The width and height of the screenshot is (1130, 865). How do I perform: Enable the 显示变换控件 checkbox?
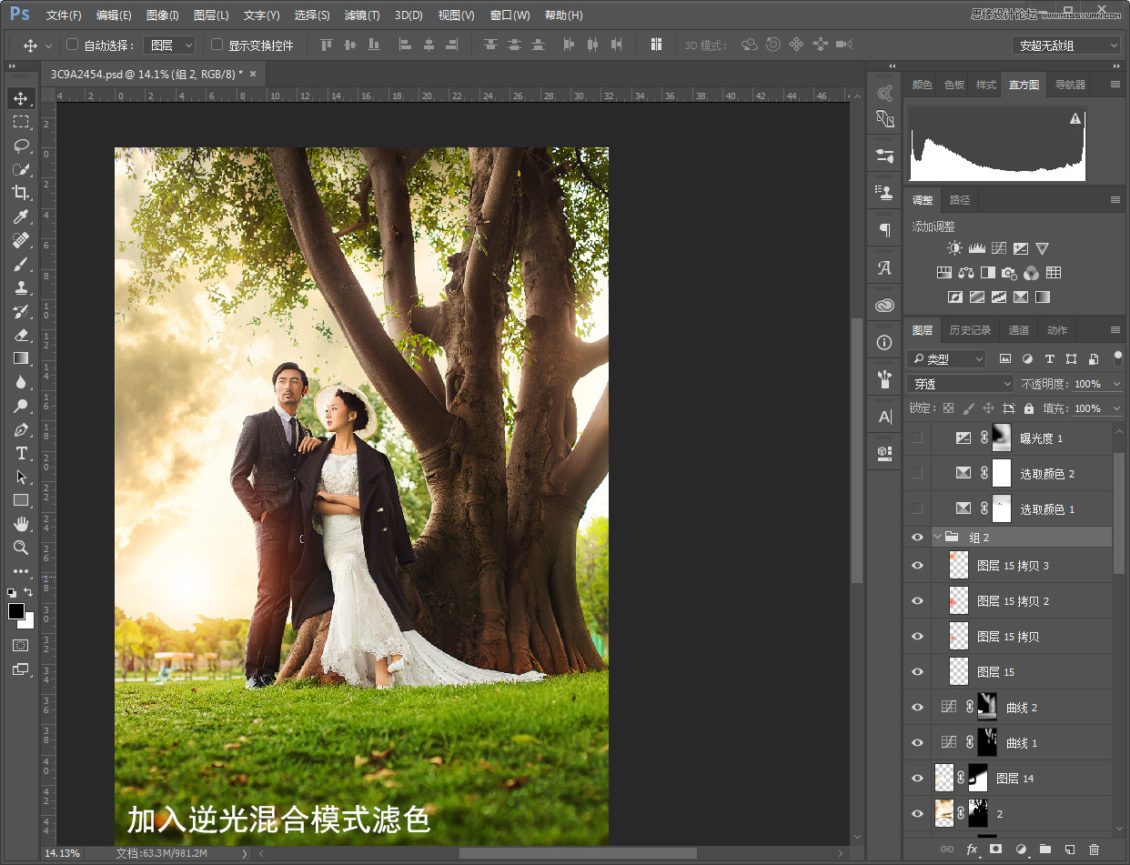(217, 45)
